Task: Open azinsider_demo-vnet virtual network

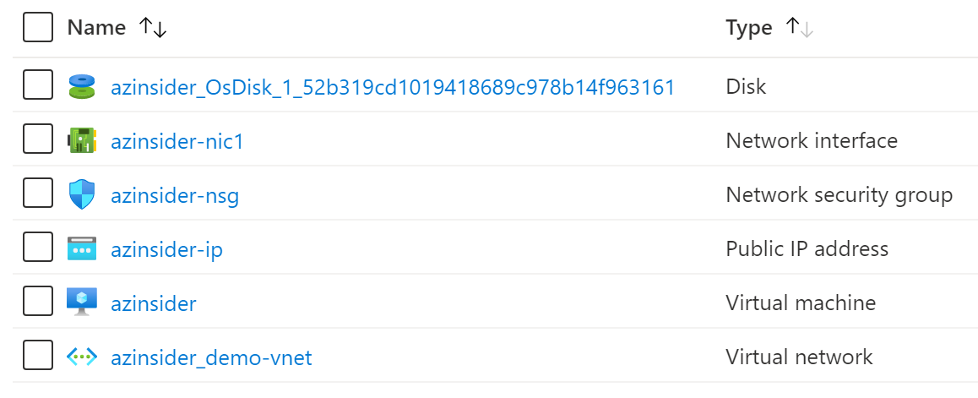Action: point(211,358)
